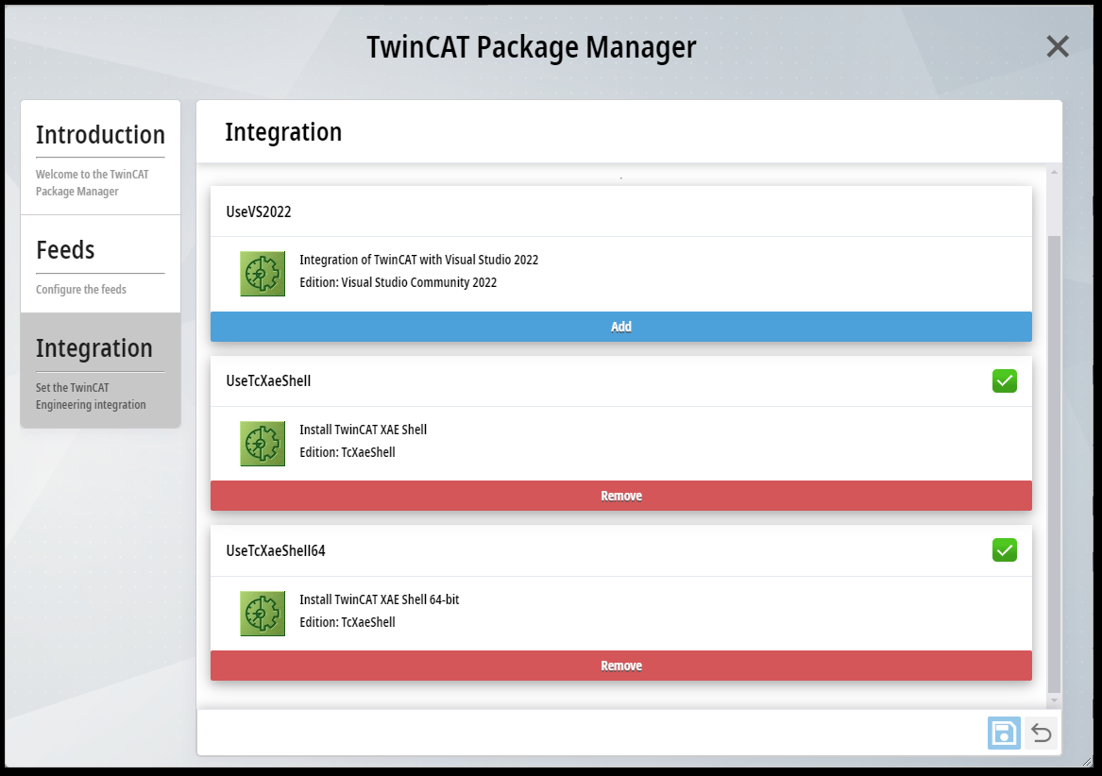Switch to the Feeds tab
1102x776 pixels.
(x=100, y=263)
